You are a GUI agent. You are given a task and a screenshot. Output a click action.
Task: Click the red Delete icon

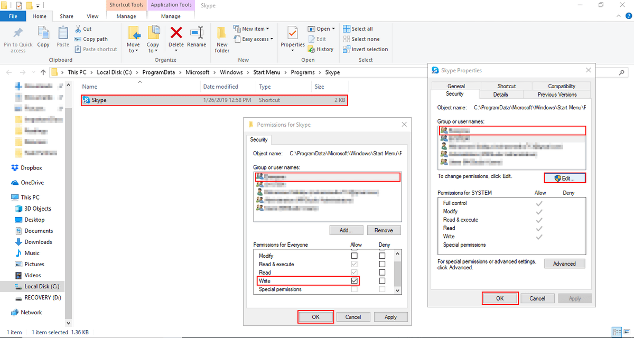click(x=176, y=33)
